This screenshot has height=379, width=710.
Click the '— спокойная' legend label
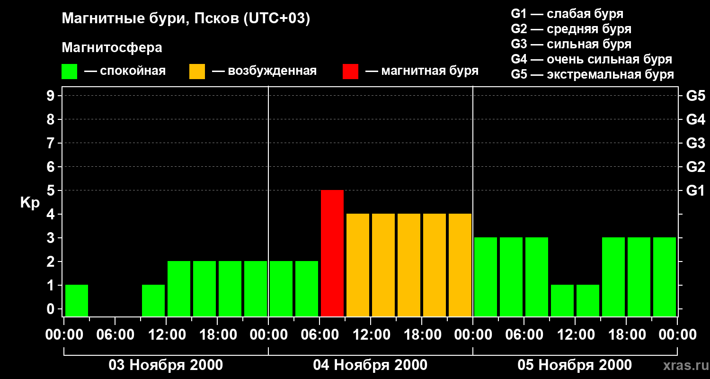[125, 71]
